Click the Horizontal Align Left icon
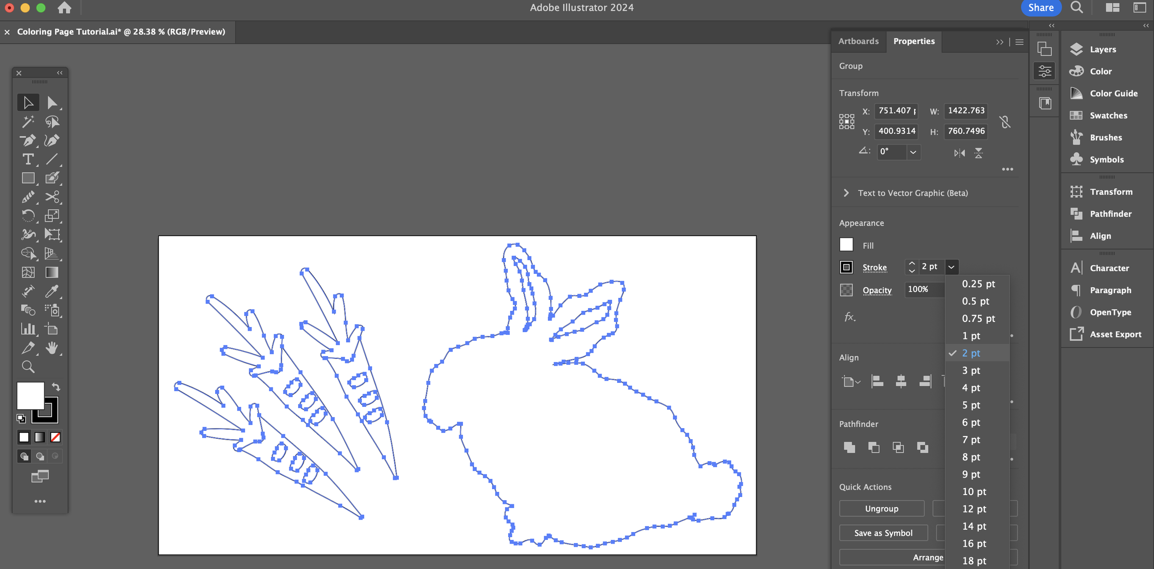Screen dimensions: 1154x569 tap(877, 381)
